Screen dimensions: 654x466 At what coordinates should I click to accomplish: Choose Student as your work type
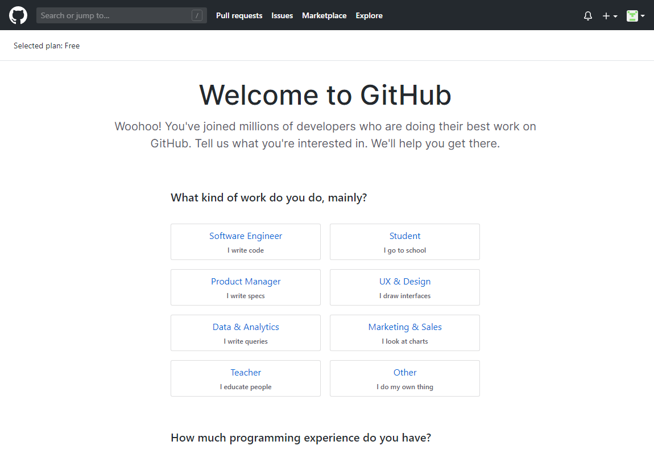(405, 242)
